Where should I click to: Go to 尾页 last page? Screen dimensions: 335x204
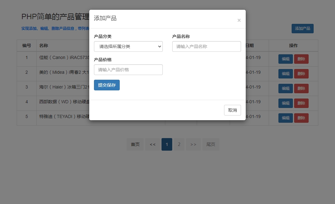click(211, 144)
